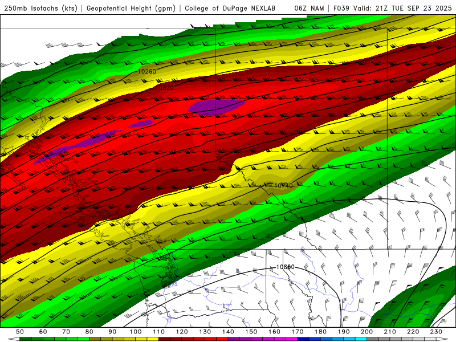Click the 50 value on the color scale

click(x=20, y=332)
